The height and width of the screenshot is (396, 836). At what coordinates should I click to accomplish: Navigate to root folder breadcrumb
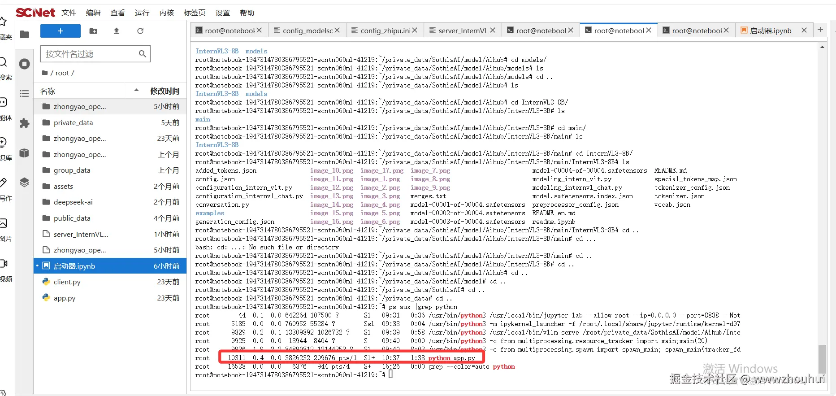(62, 73)
